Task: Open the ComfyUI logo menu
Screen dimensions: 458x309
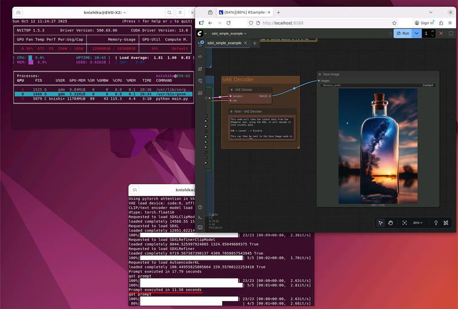Action: pyautogui.click(x=200, y=33)
